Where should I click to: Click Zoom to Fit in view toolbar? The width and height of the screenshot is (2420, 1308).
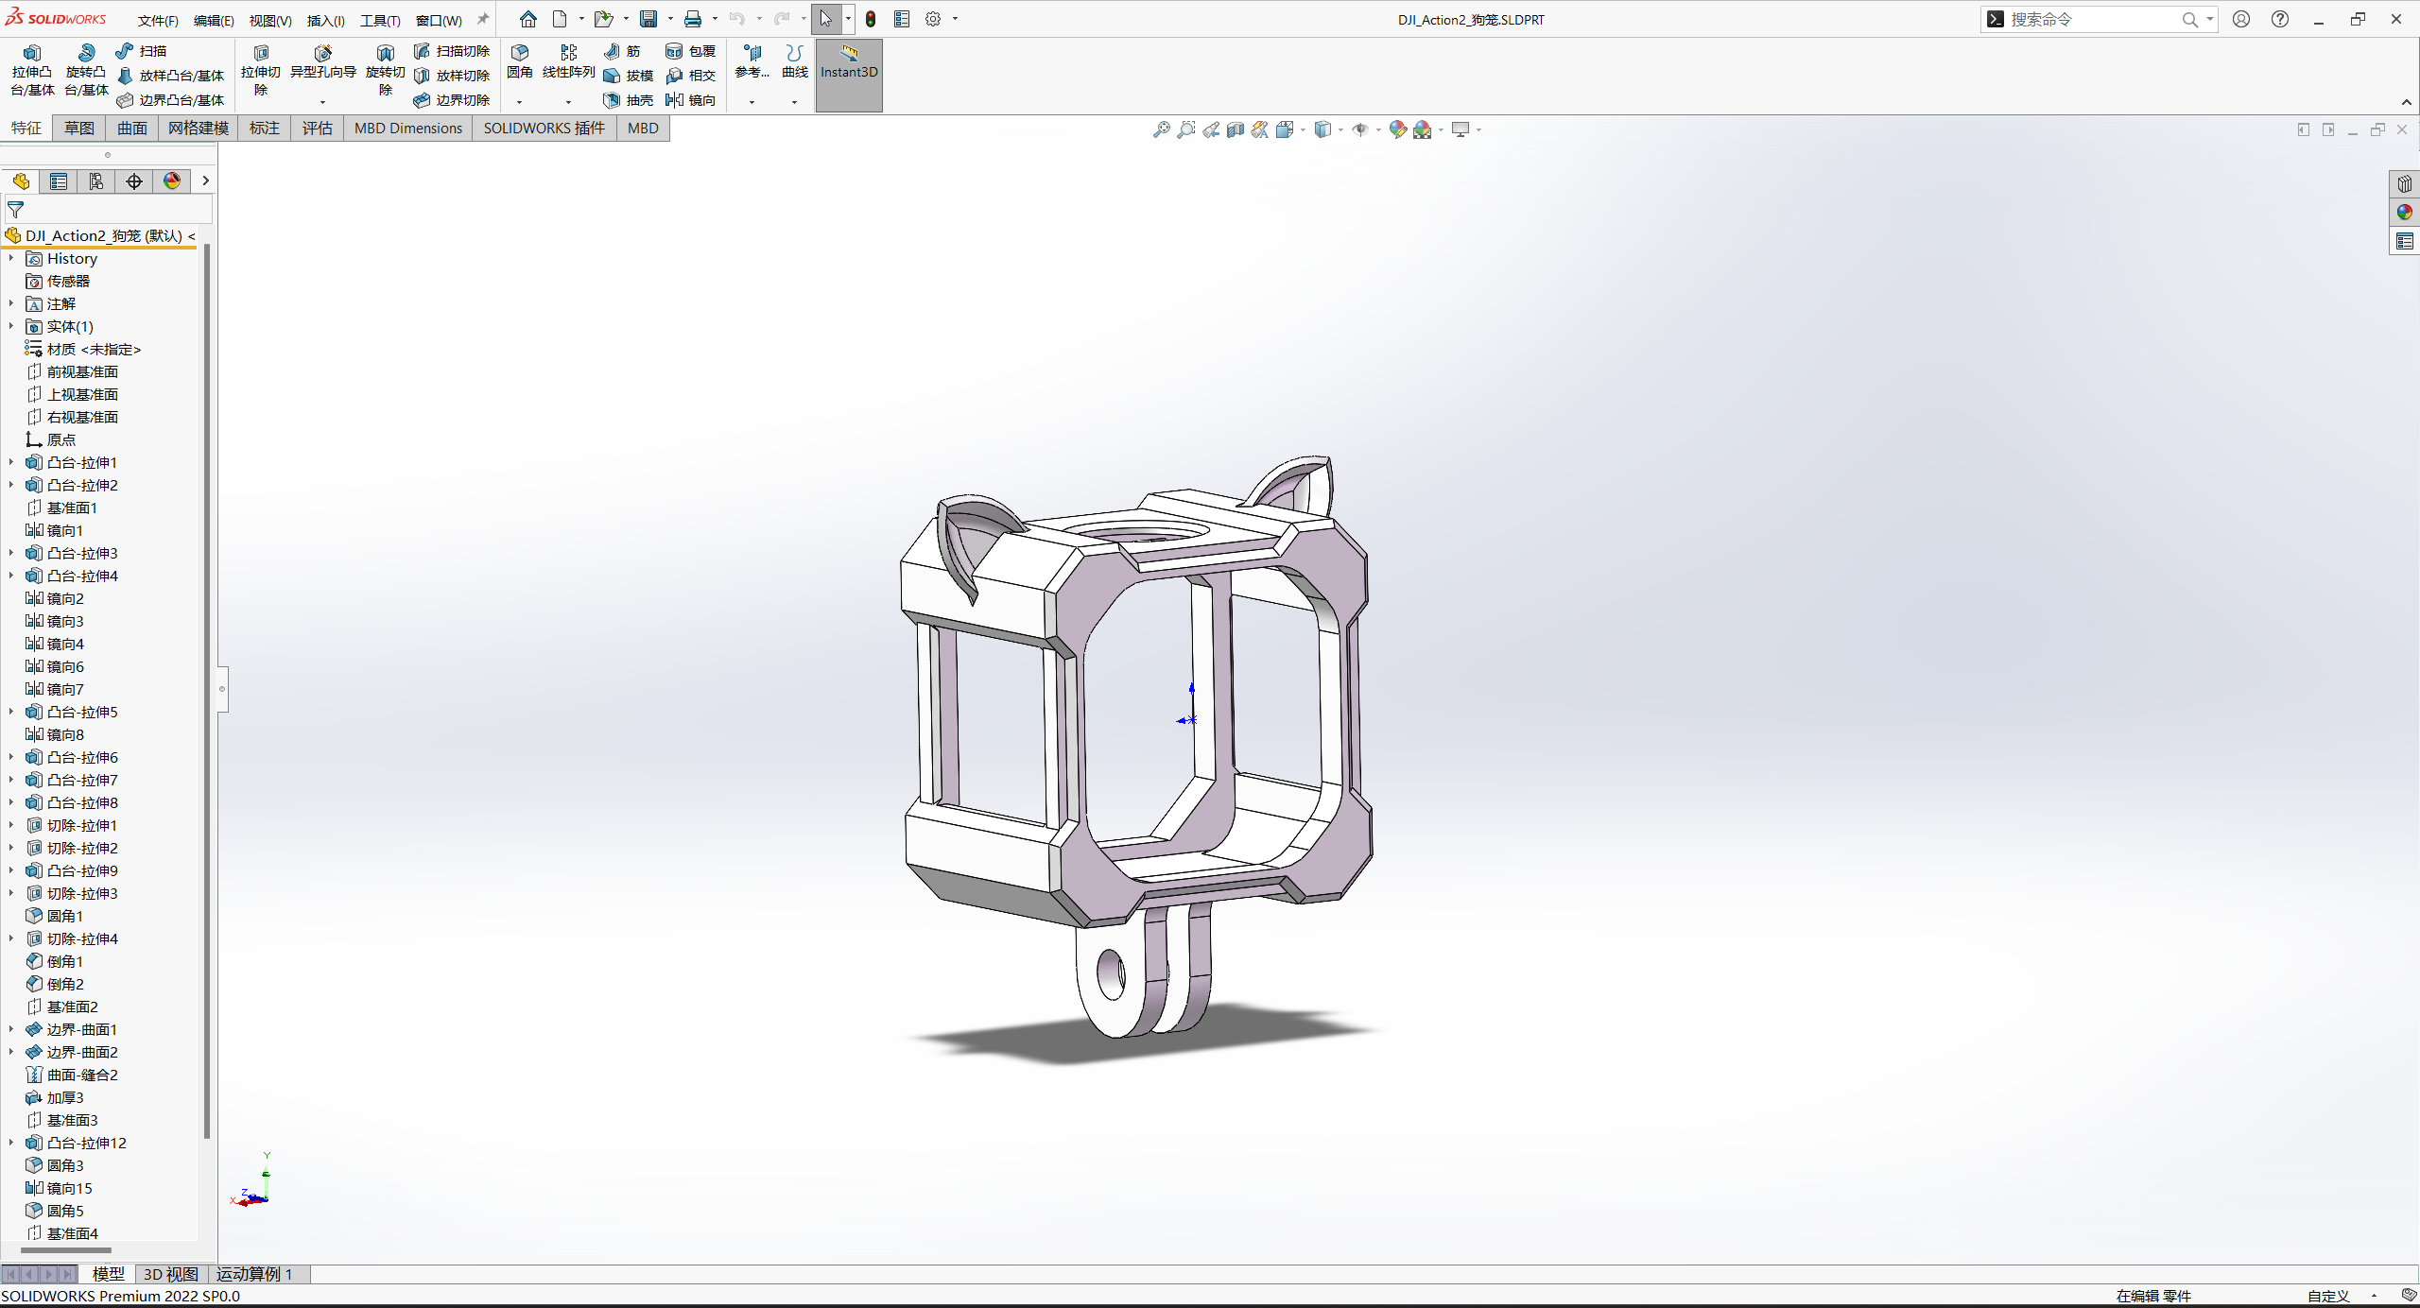1162,129
